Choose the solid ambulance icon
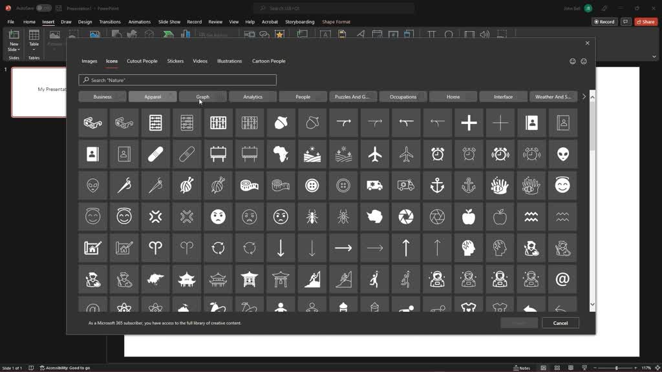 (375, 185)
